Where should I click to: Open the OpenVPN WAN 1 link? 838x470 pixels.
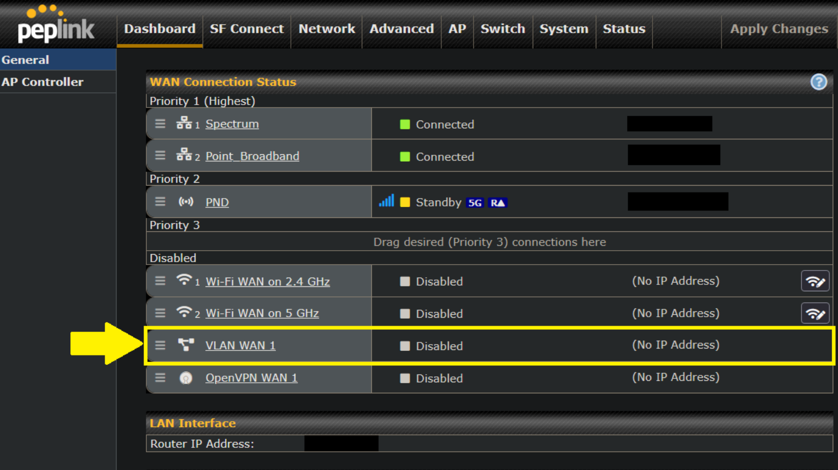point(251,378)
